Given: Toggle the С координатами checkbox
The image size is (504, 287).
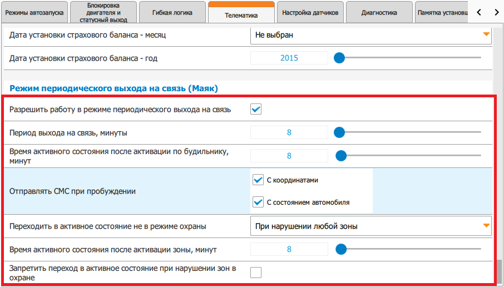Looking at the screenshot, I should point(258,180).
